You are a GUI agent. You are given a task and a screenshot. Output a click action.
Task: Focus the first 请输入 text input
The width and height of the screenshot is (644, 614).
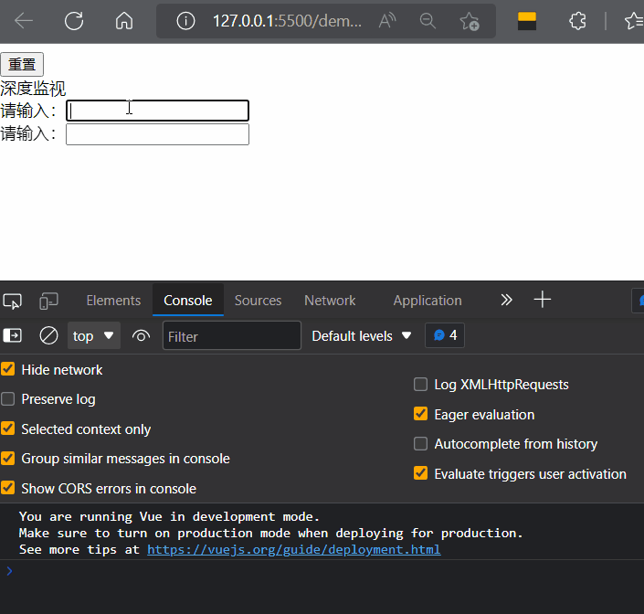[157, 111]
